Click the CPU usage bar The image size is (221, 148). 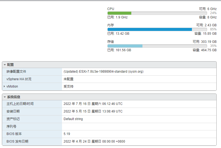[x=157, y=13]
